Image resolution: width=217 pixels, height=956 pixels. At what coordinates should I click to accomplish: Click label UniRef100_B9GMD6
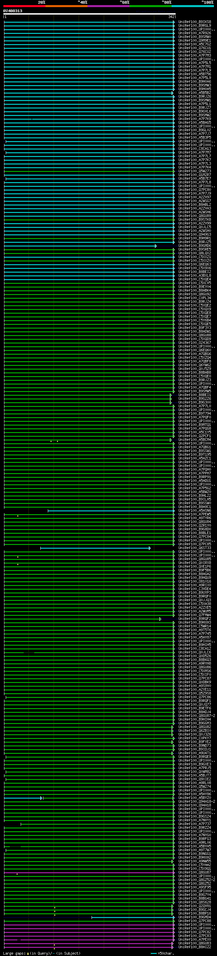point(195,246)
